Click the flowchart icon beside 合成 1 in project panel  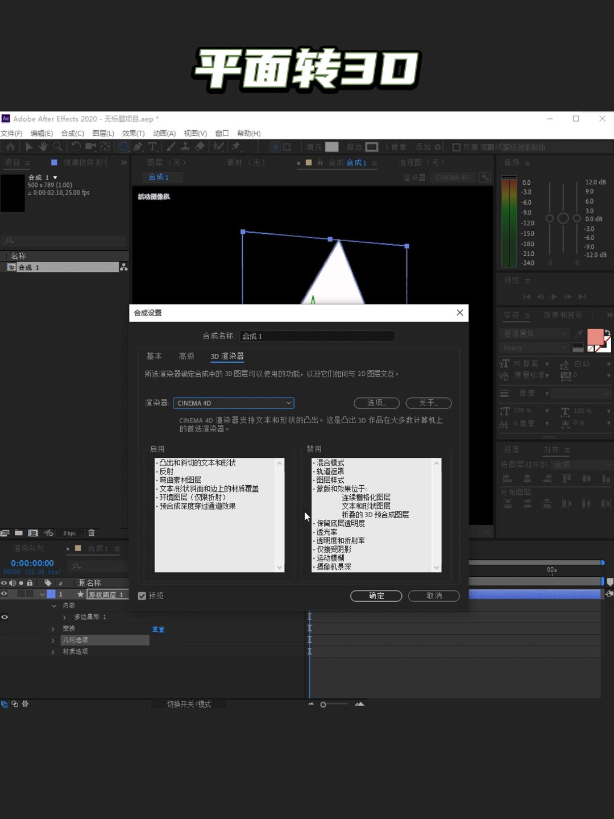[123, 267]
